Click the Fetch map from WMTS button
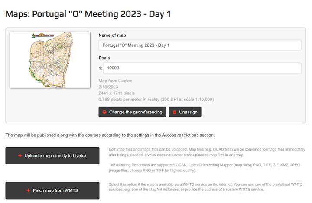Viewport: 312px width, 203px height. [x=52, y=190]
